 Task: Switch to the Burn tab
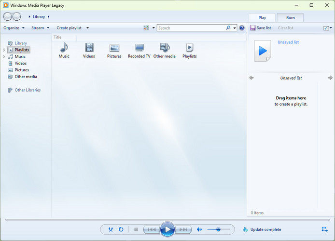tap(290, 18)
